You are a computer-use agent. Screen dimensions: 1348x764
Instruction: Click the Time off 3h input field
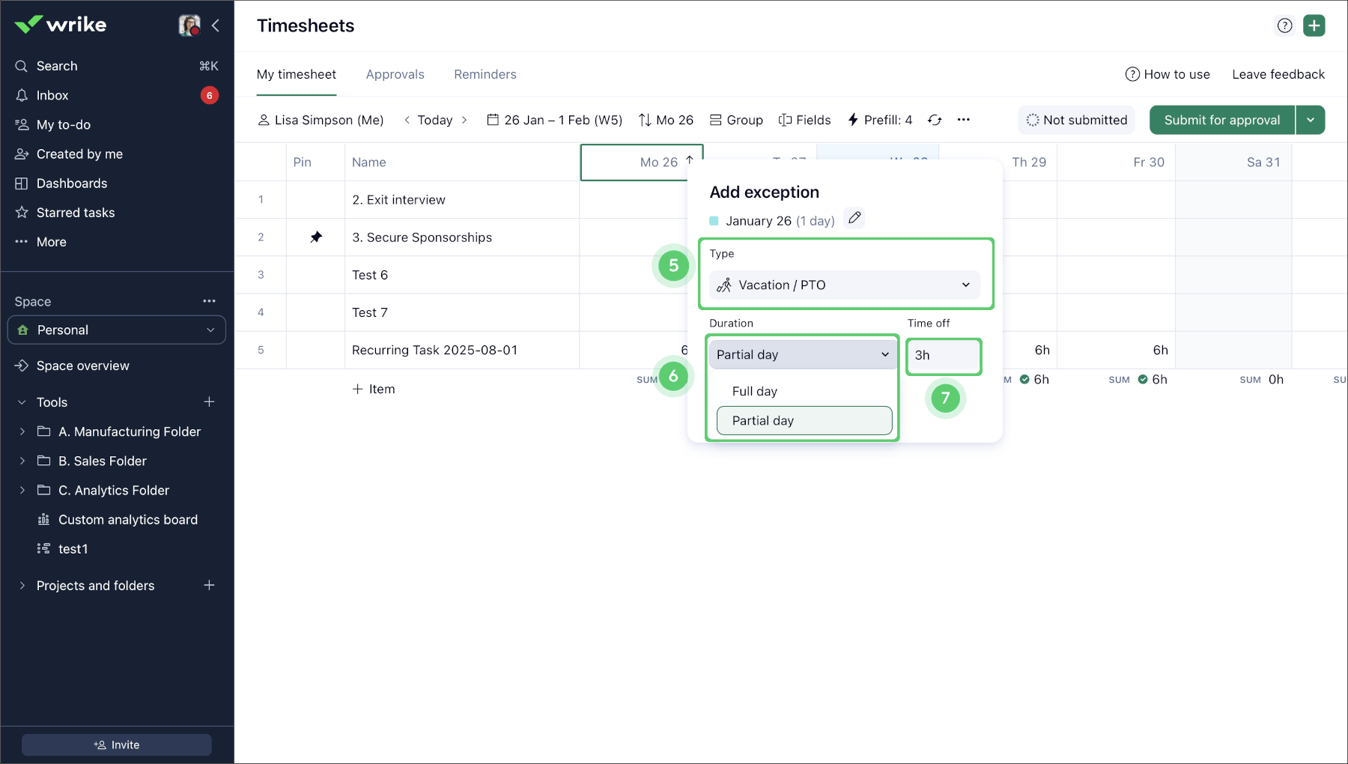(x=943, y=356)
